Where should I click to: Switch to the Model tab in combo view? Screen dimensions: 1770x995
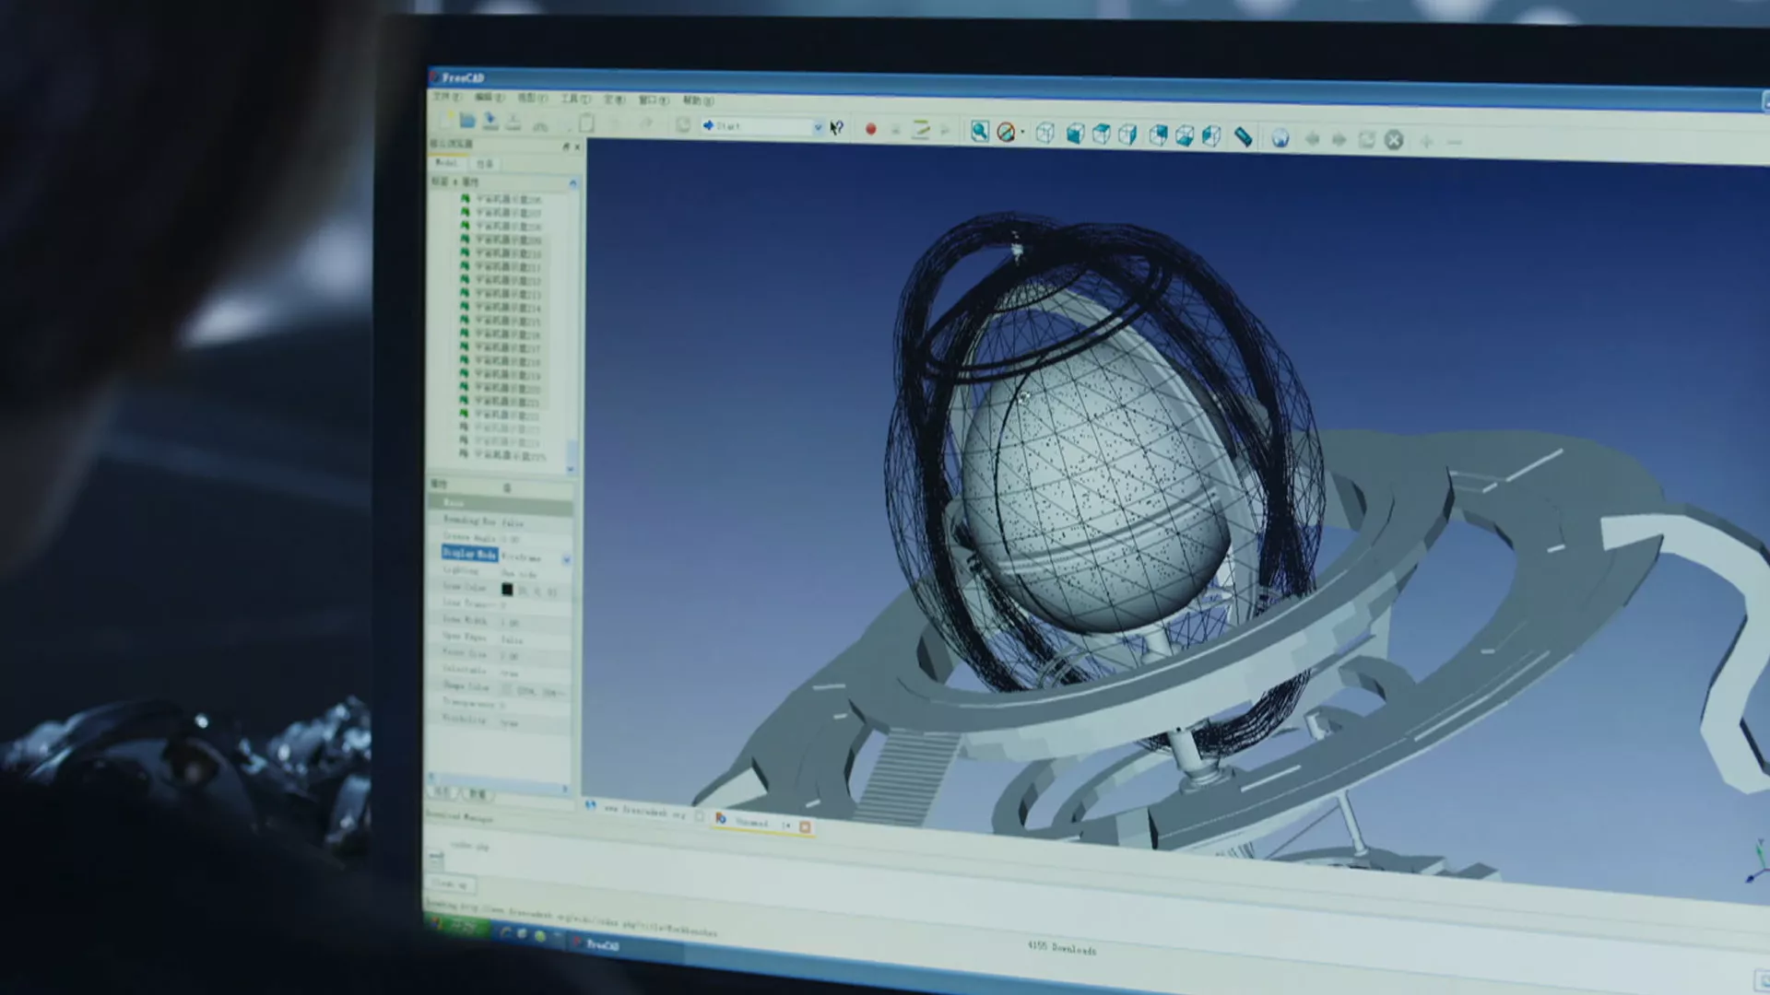pyautogui.click(x=446, y=163)
